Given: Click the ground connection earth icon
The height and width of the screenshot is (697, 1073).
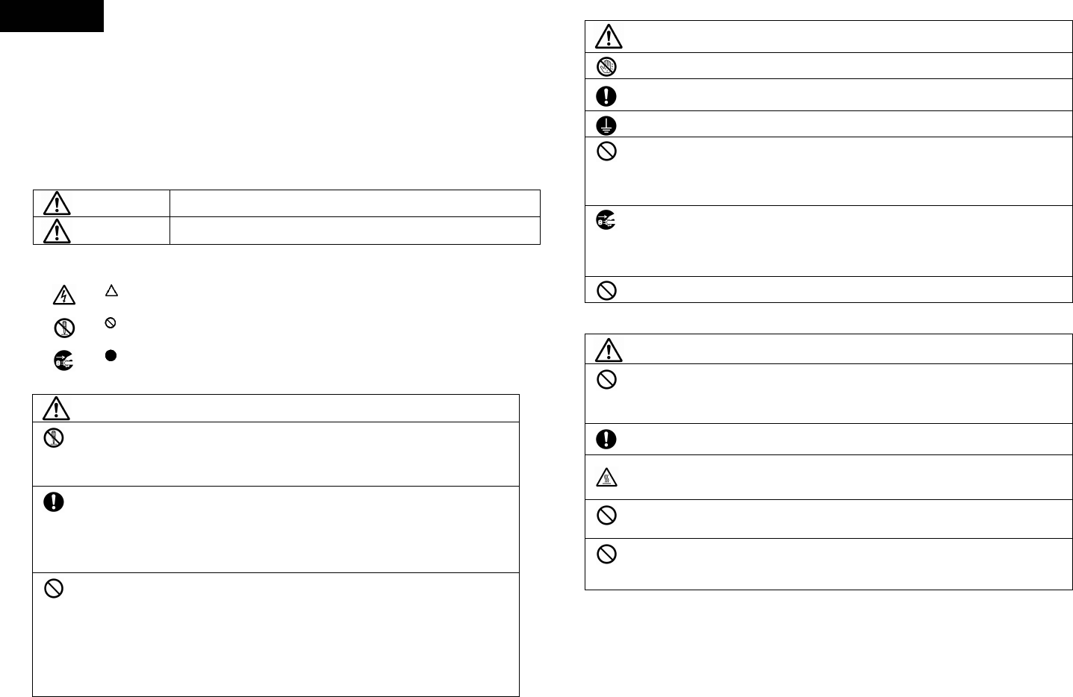Looking at the screenshot, I should (606, 125).
